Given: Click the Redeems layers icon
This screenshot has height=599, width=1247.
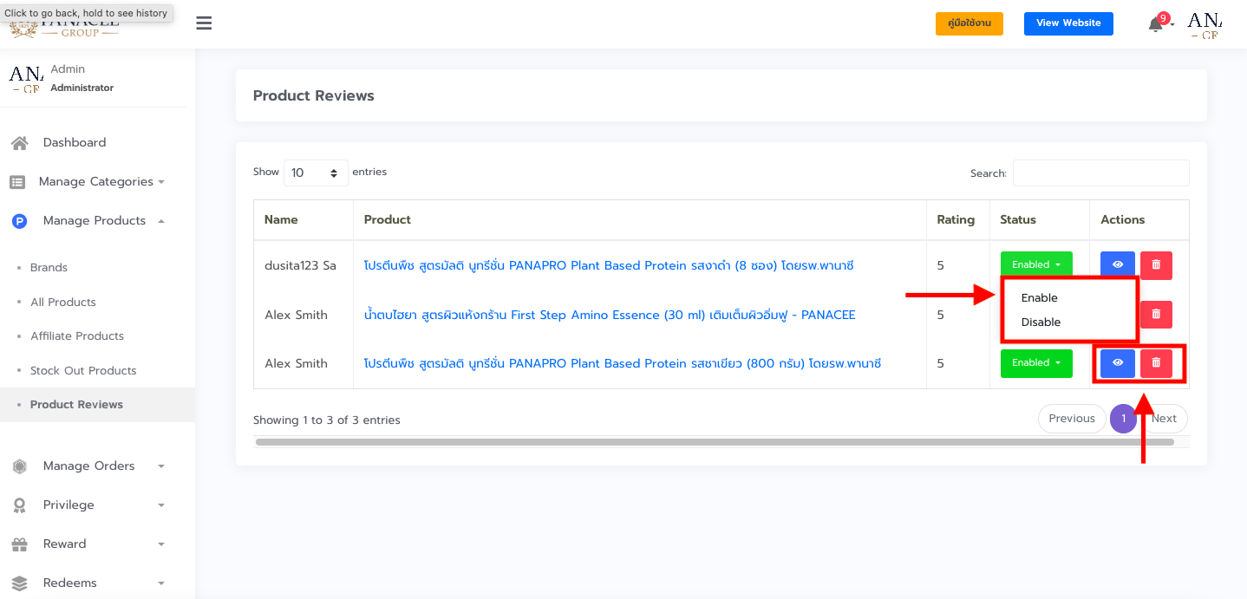Looking at the screenshot, I should (19, 583).
